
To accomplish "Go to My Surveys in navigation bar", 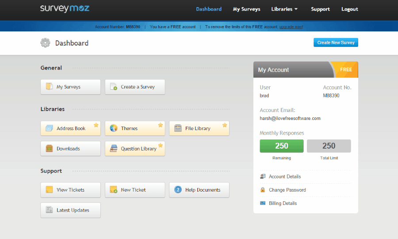I will (x=246, y=9).
